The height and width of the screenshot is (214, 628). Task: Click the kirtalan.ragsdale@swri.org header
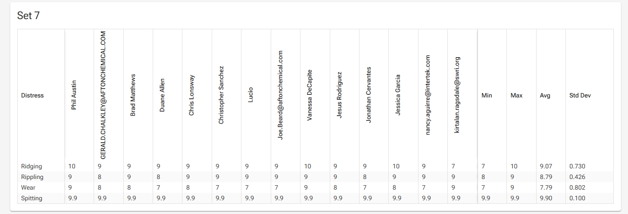(457, 95)
